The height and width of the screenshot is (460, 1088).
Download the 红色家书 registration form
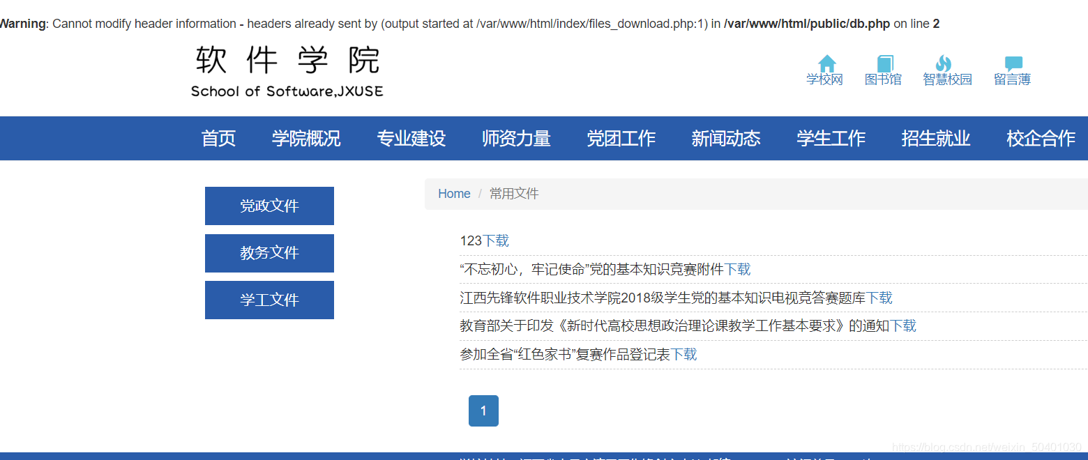[x=686, y=354]
